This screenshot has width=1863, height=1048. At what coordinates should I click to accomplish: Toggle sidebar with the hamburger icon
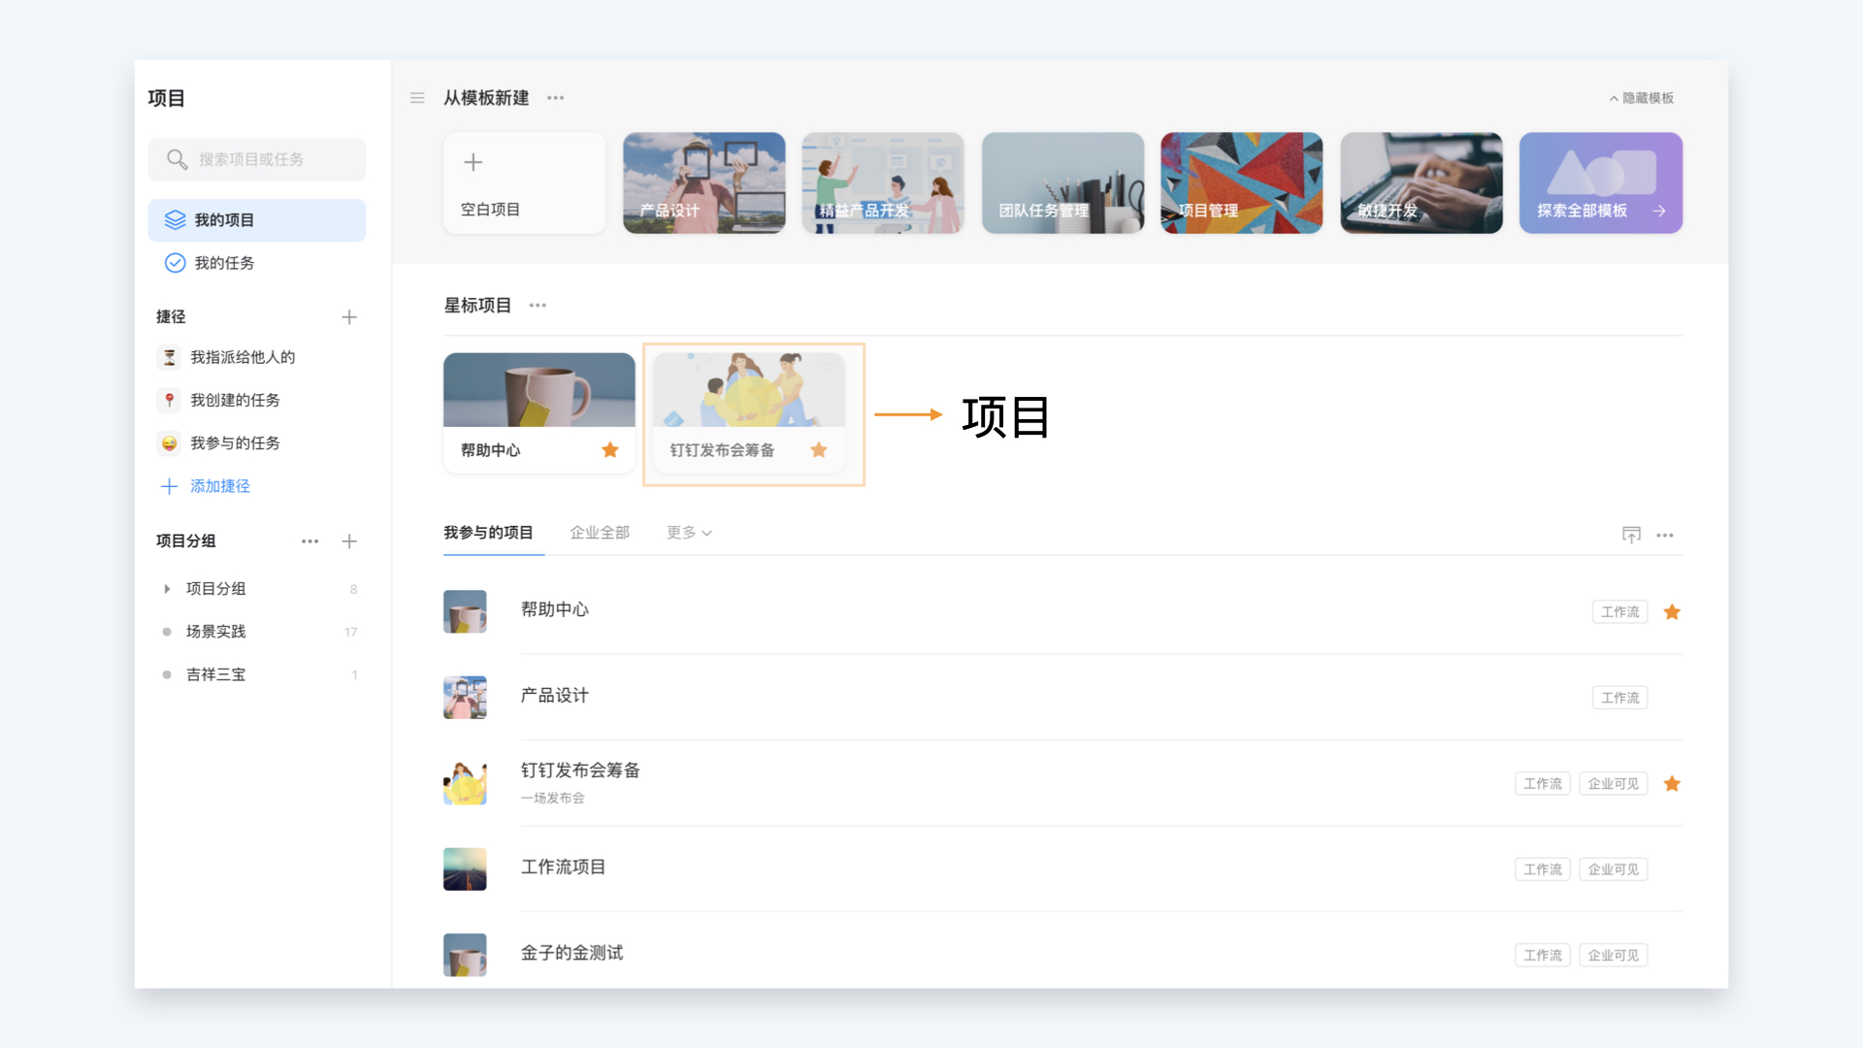tap(417, 98)
